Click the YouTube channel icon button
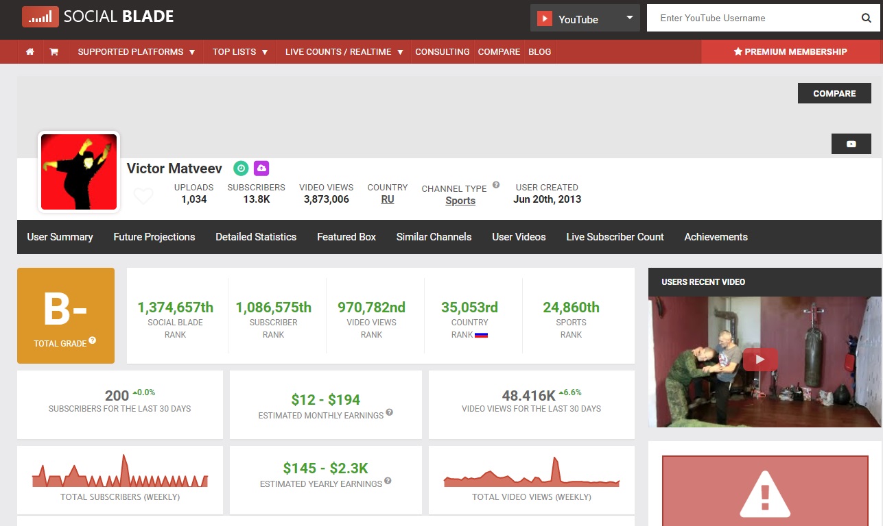 [x=851, y=144]
